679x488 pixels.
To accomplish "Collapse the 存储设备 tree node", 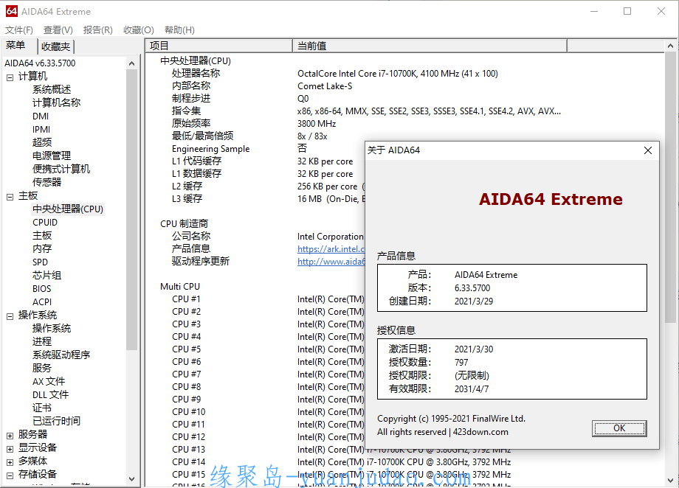I will 10,475.
